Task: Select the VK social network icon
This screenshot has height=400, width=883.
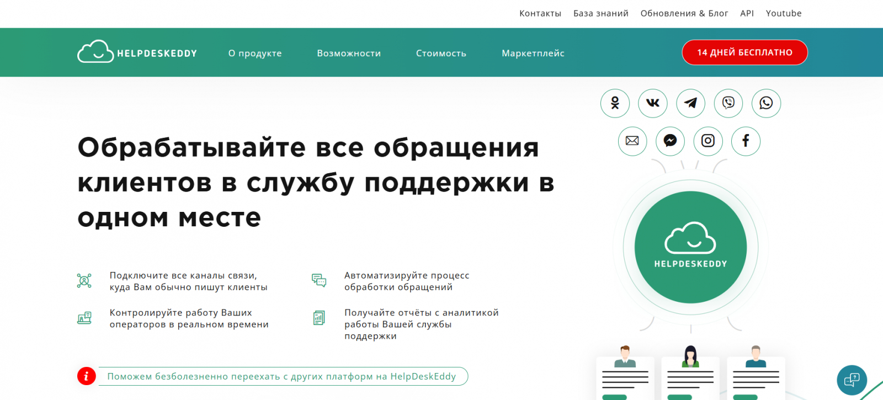Action: pyautogui.click(x=652, y=103)
